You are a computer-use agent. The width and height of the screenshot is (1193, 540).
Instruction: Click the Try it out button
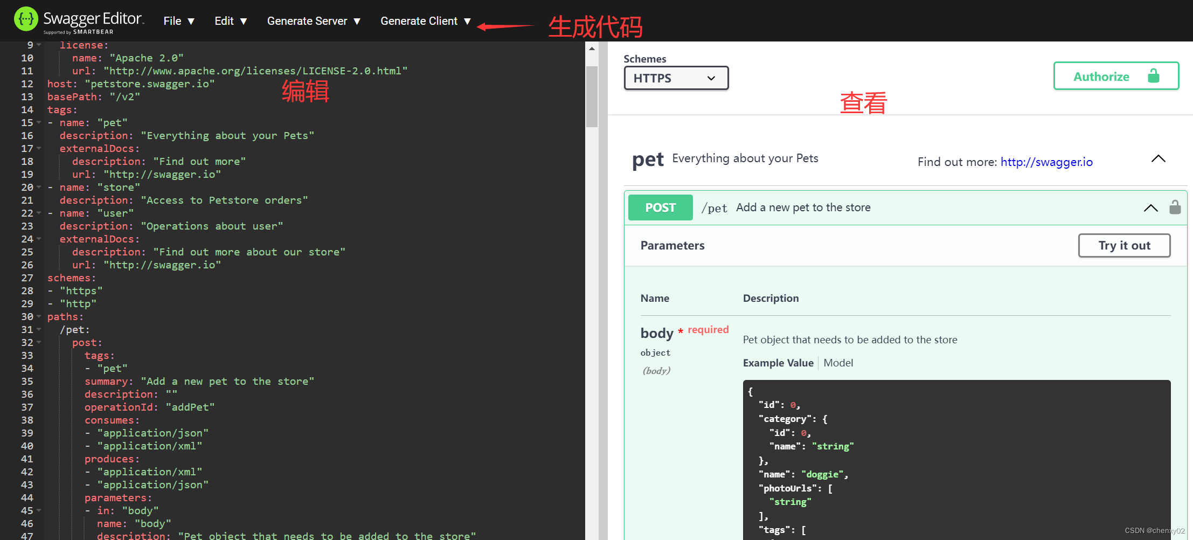tap(1124, 245)
